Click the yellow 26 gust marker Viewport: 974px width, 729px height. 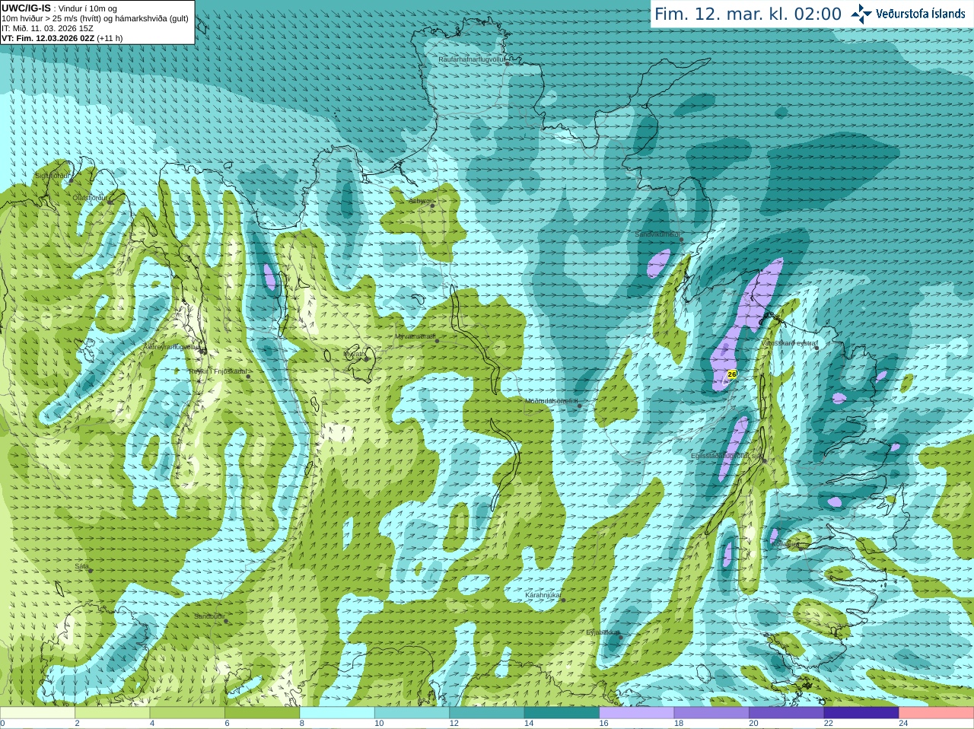(x=732, y=374)
